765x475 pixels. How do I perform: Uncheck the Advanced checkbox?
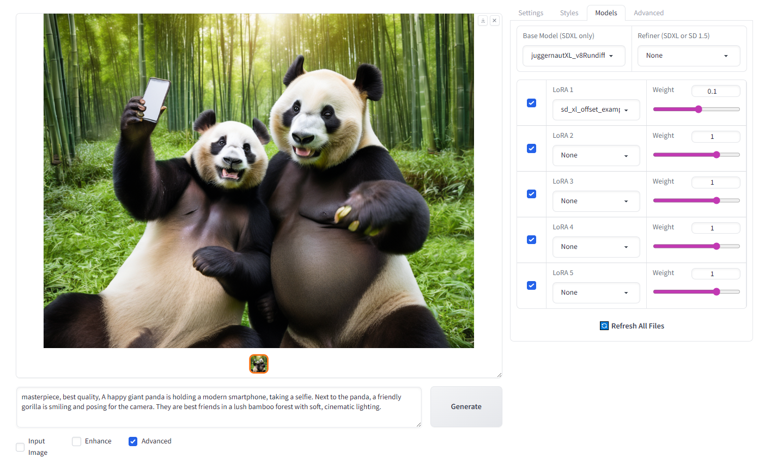pyautogui.click(x=133, y=441)
